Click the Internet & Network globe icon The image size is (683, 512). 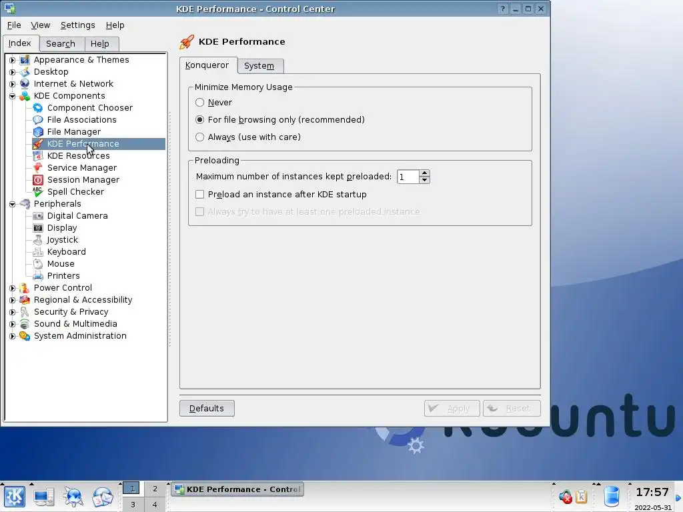(25, 83)
